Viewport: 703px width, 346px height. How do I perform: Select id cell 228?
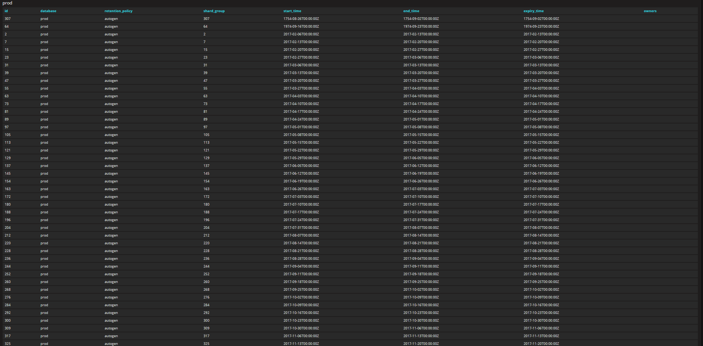coord(8,251)
